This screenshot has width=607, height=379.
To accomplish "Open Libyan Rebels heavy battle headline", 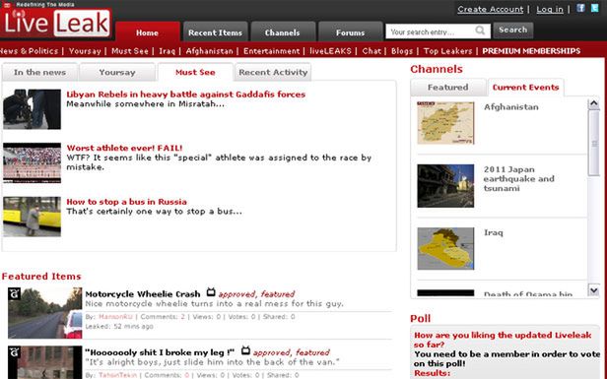I will click(186, 94).
